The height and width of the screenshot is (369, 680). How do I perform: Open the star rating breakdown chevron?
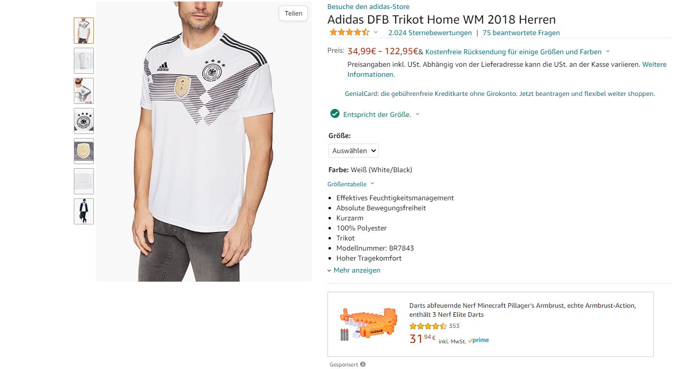point(376,32)
